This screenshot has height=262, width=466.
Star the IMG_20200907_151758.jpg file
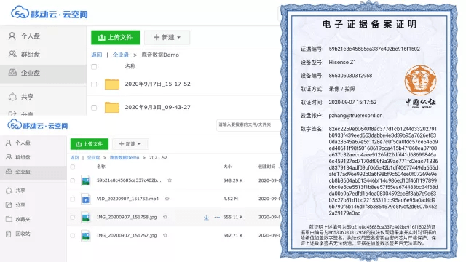click(x=165, y=217)
